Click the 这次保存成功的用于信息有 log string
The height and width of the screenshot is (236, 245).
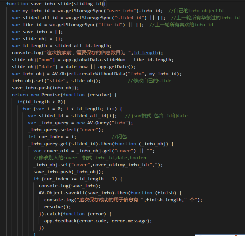click(x=110, y=200)
